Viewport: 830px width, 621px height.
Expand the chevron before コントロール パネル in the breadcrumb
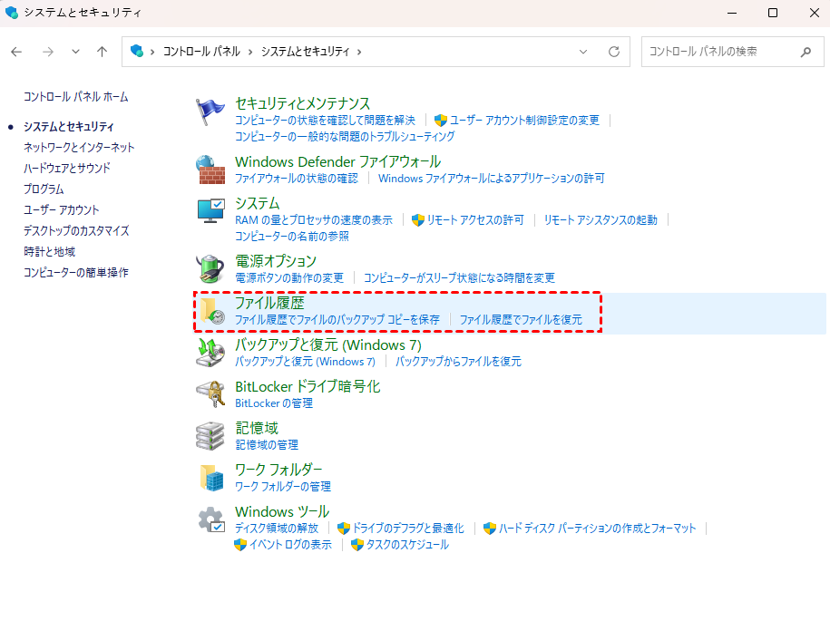152,52
